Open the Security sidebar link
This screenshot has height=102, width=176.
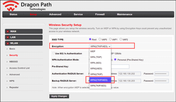pos(13,55)
